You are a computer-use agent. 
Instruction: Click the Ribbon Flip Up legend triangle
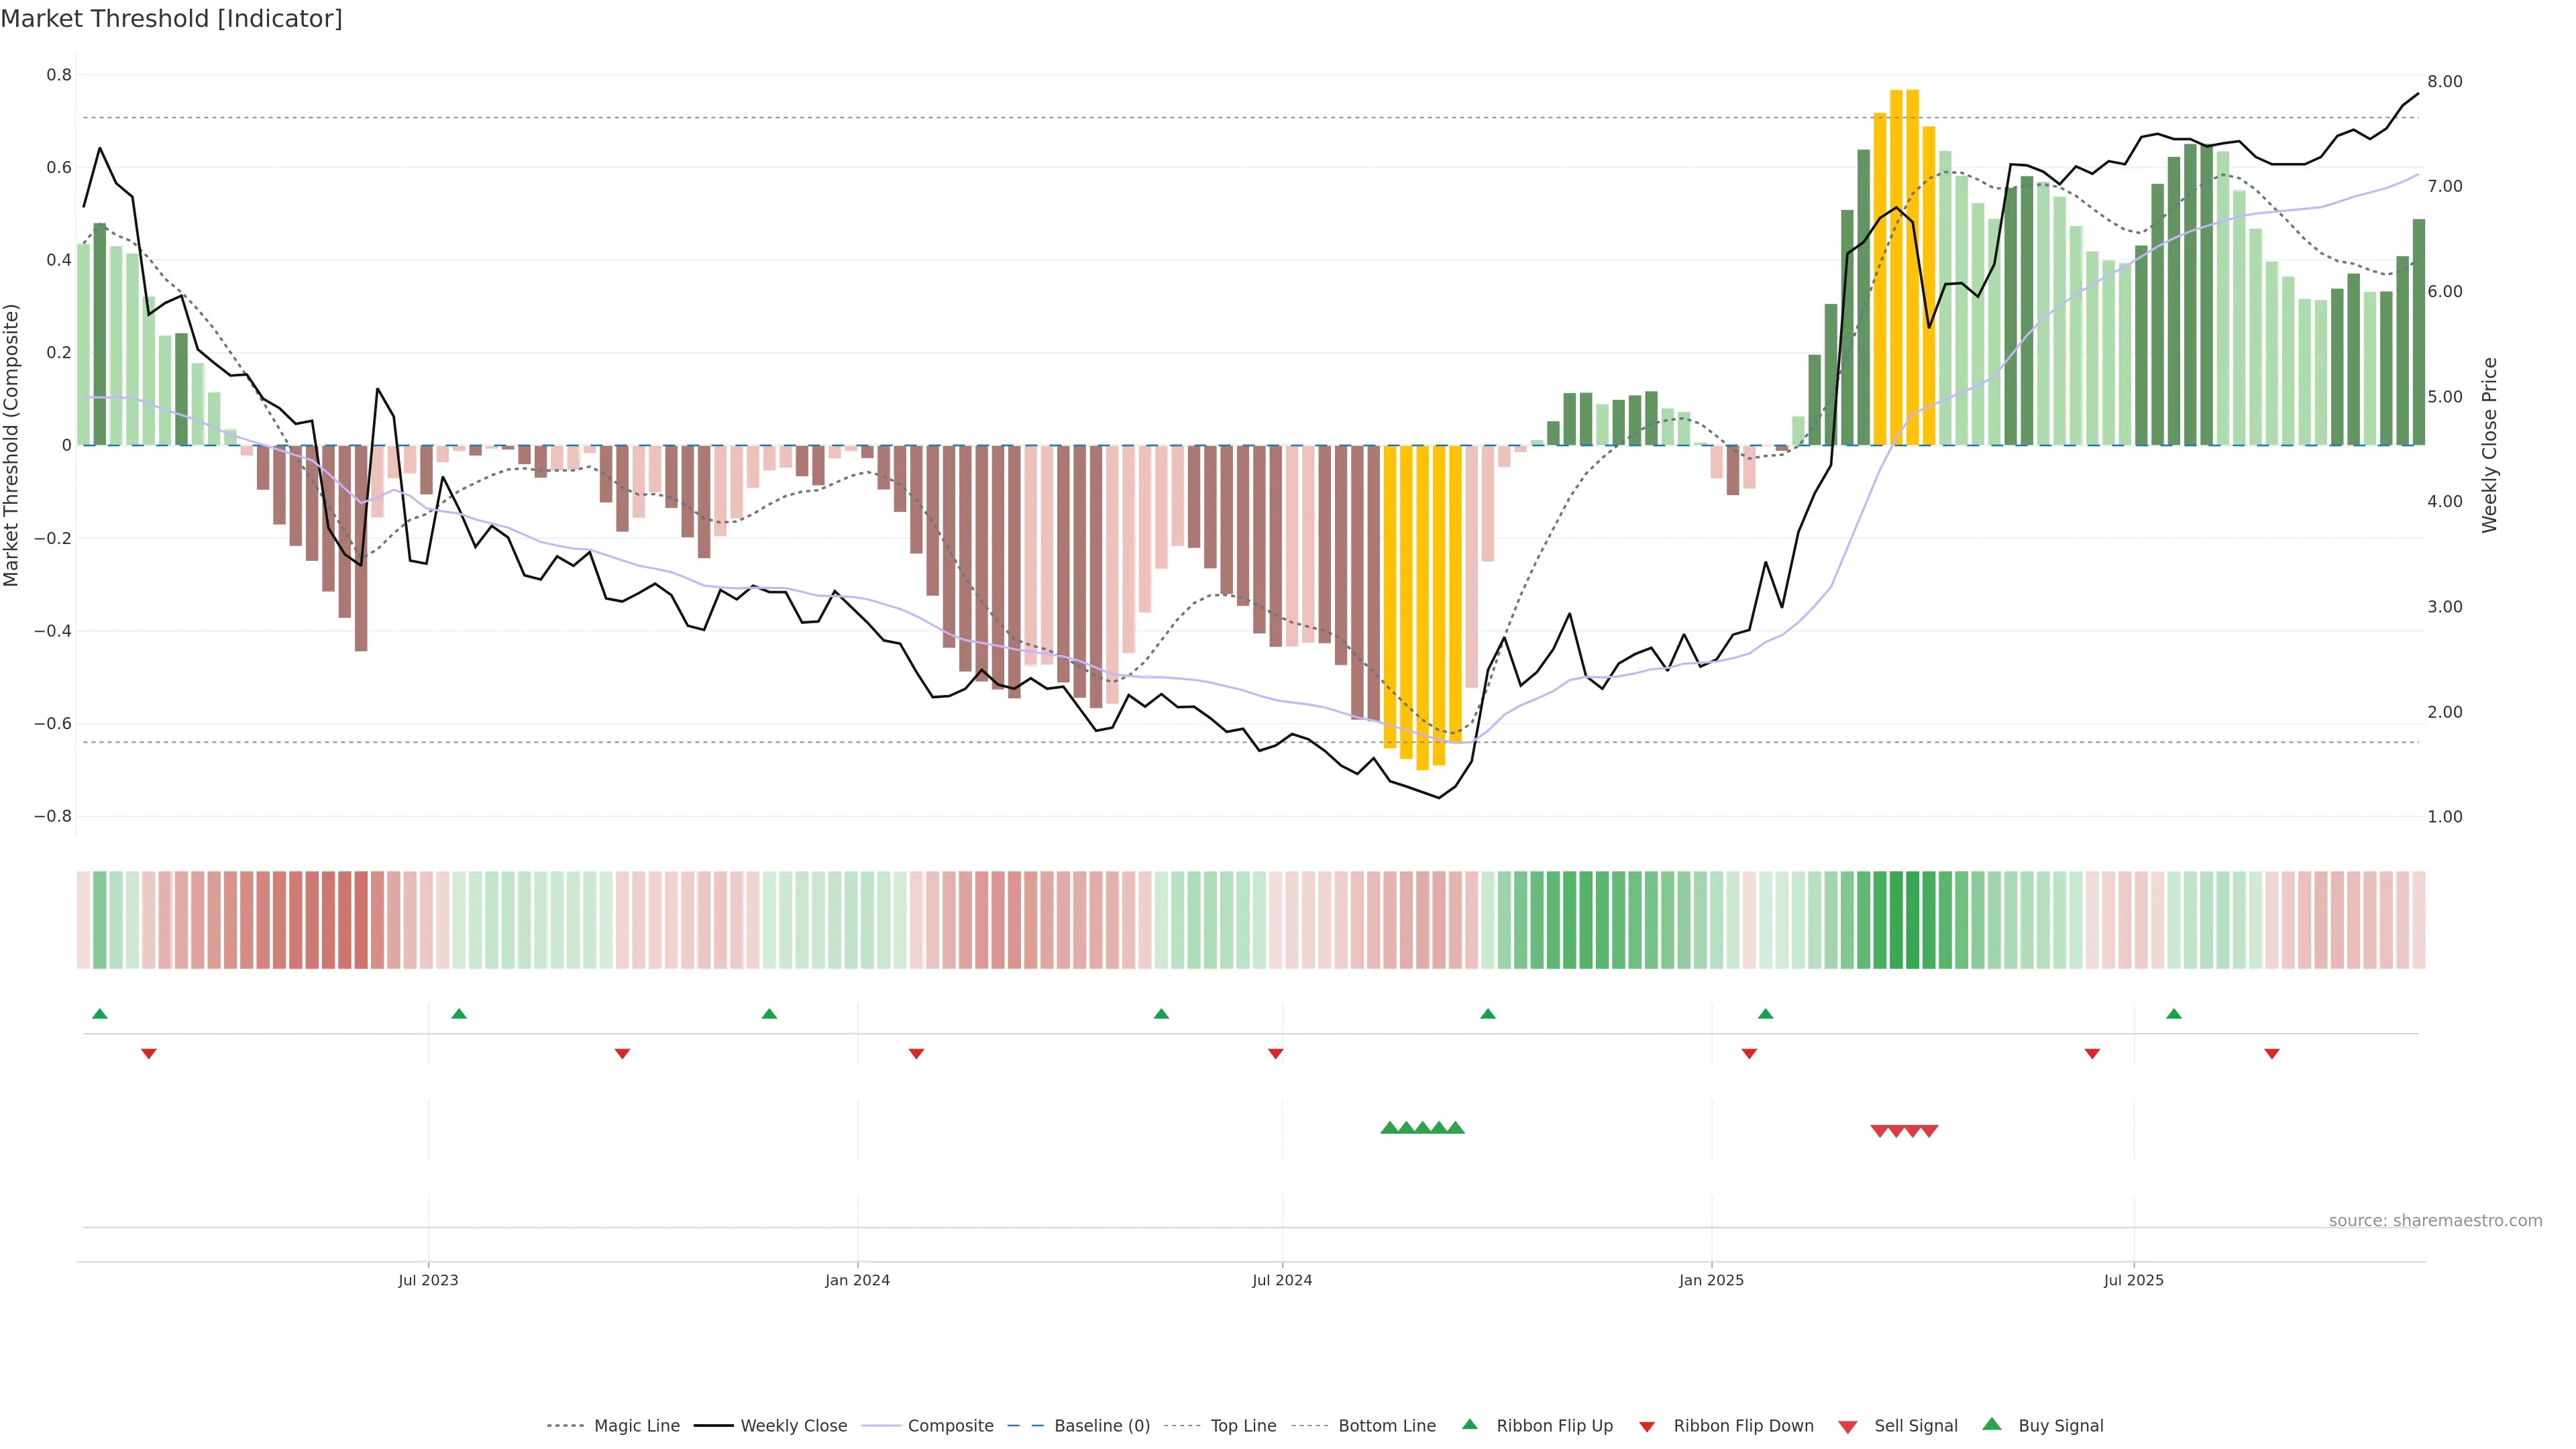tap(1469, 1424)
